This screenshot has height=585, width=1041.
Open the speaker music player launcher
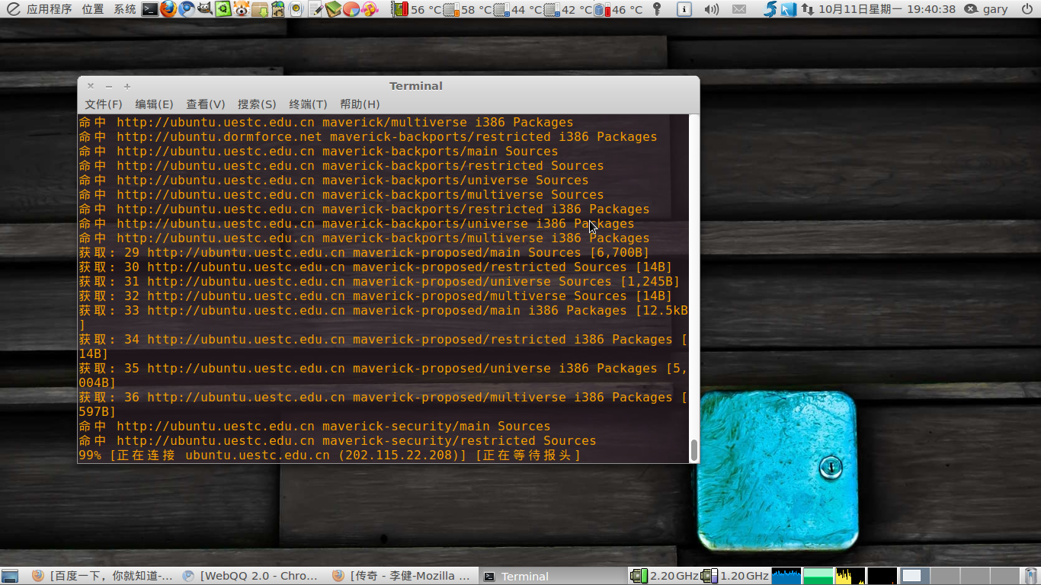pyautogui.click(x=296, y=9)
